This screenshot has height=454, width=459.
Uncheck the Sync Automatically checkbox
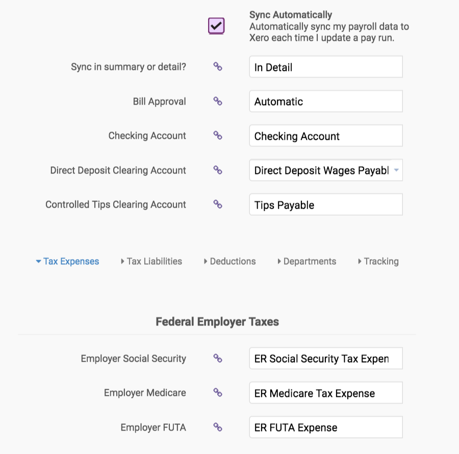[216, 24]
